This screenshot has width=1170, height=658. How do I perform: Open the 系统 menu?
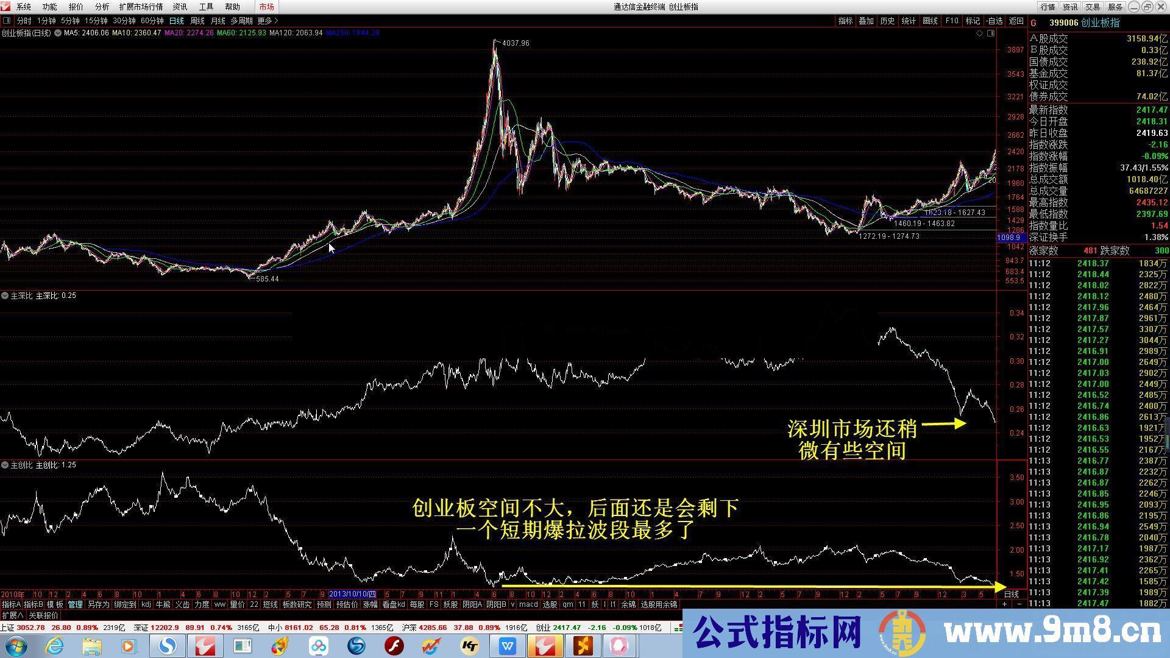24,7
